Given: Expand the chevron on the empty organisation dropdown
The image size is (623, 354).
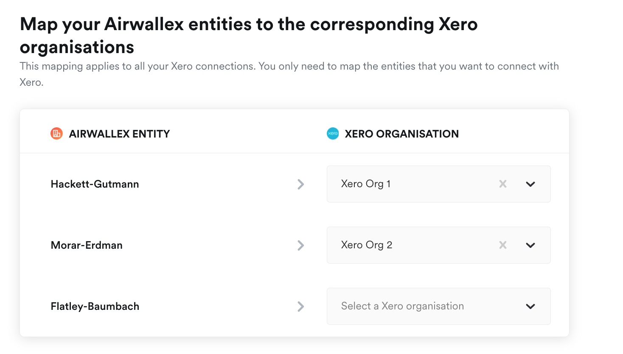Looking at the screenshot, I should point(530,306).
